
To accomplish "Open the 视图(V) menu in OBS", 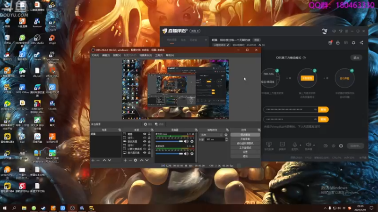I will pos(117,55).
